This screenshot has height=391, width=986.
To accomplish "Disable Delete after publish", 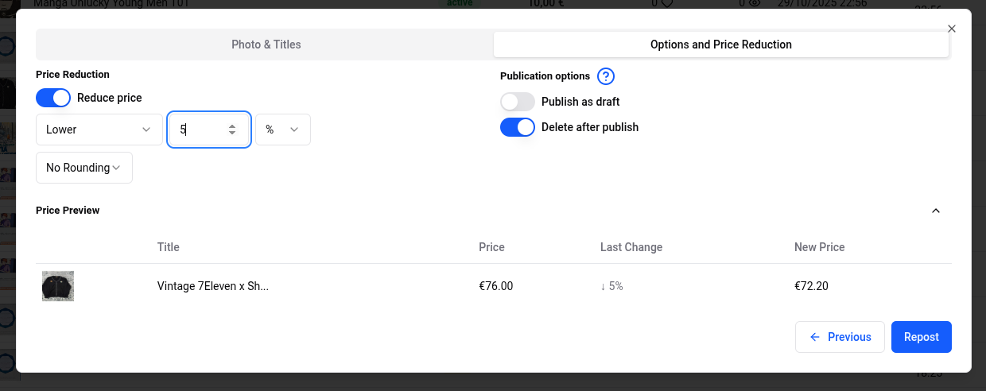I will 517,127.
